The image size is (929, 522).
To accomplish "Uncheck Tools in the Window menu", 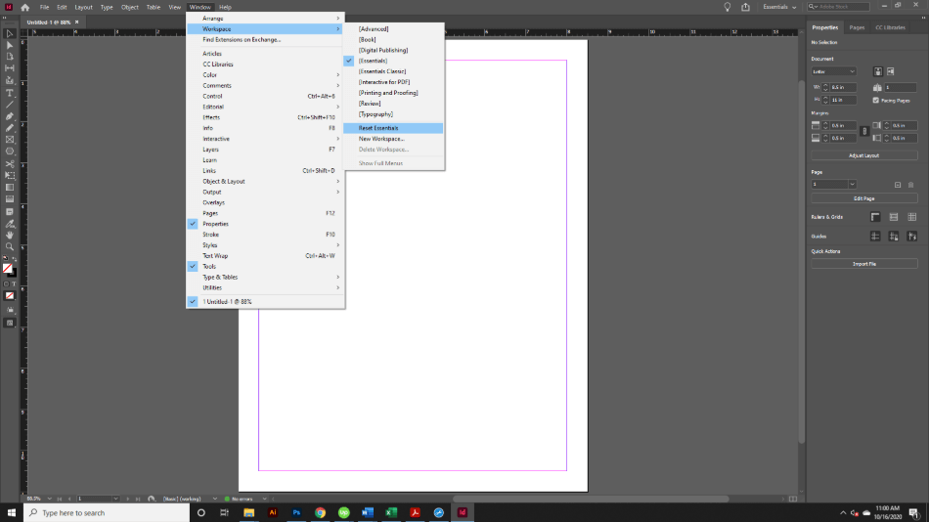I will click(266, 267).
